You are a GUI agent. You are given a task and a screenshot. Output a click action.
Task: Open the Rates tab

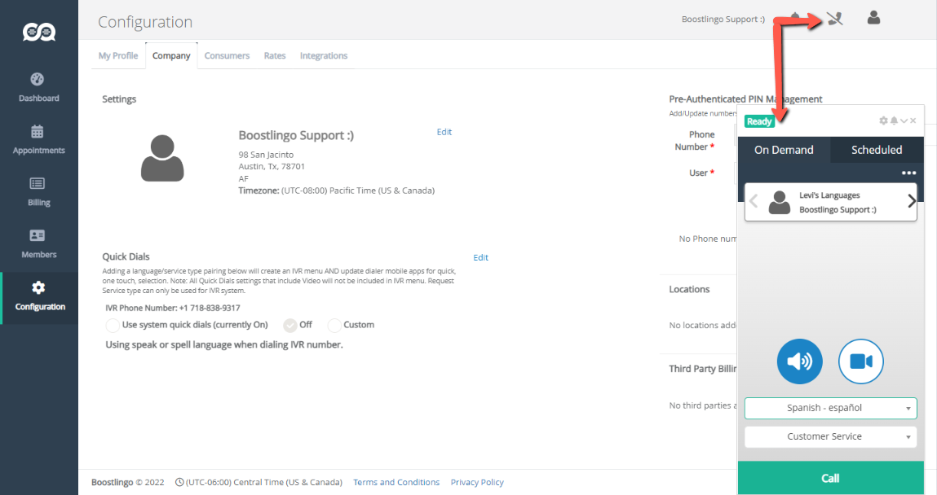275,55
